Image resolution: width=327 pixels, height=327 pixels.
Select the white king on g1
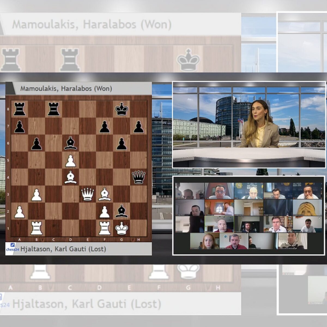point(122,228)
